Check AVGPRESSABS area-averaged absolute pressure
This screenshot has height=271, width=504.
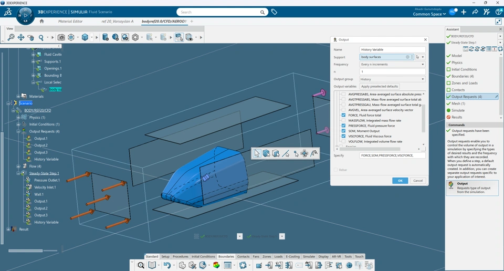point(343,94)
